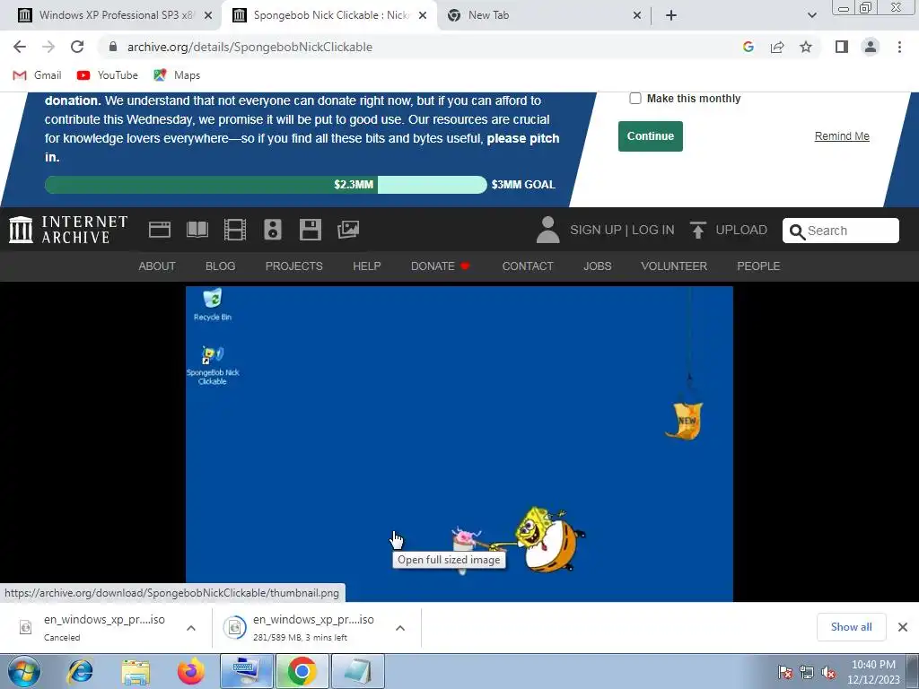The width and height of the screenshot is (919, 689).
Task: Open Firefox from the taskbar
Action: (190, 671)
